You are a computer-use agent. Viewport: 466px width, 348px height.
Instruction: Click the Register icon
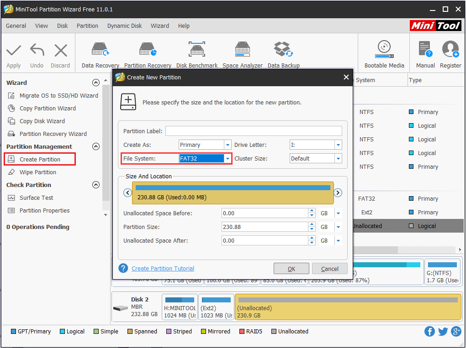pyautogui.click(x=450, y=52)
